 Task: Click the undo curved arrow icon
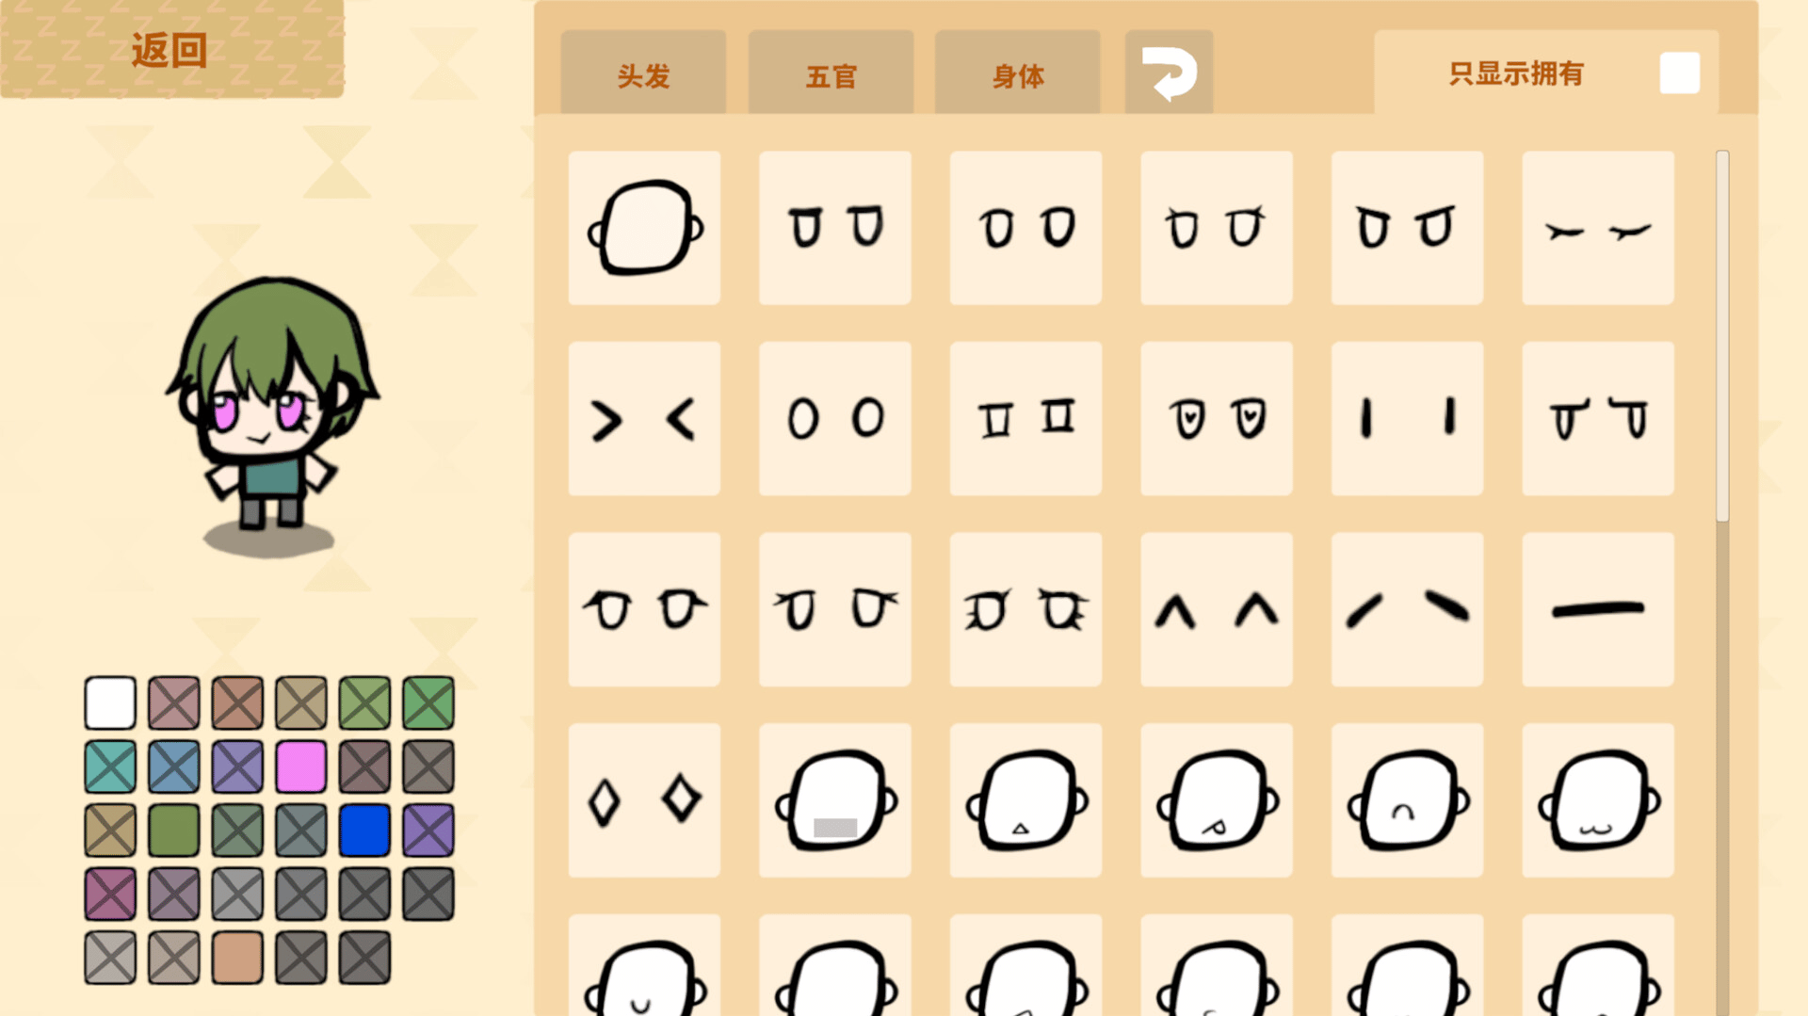pyautogui.click(x=1169, y=73)
